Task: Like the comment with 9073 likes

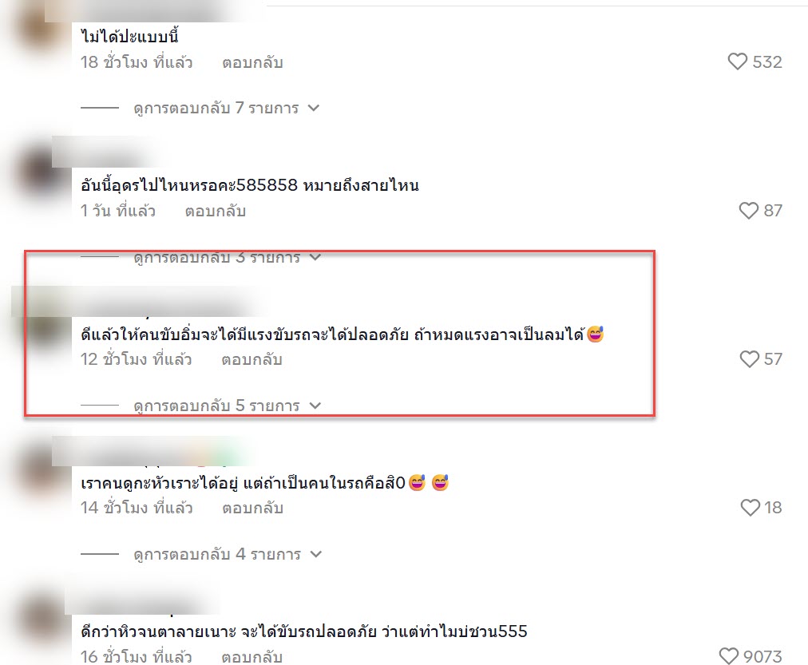Action: point(729,655)
